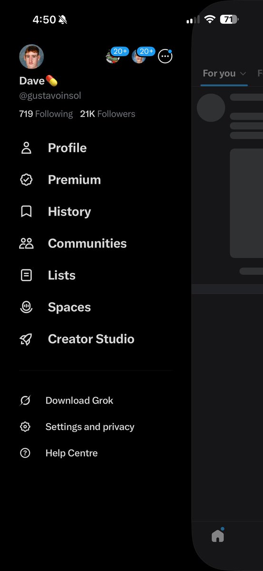Switch to the second account avatar

pos(138,57)
